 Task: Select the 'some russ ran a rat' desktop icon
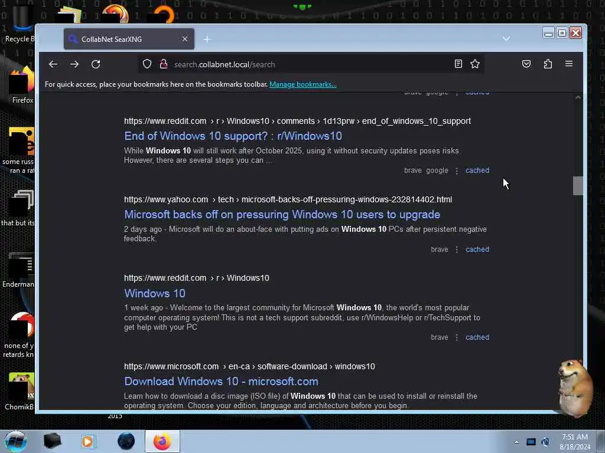click(18, 151)
